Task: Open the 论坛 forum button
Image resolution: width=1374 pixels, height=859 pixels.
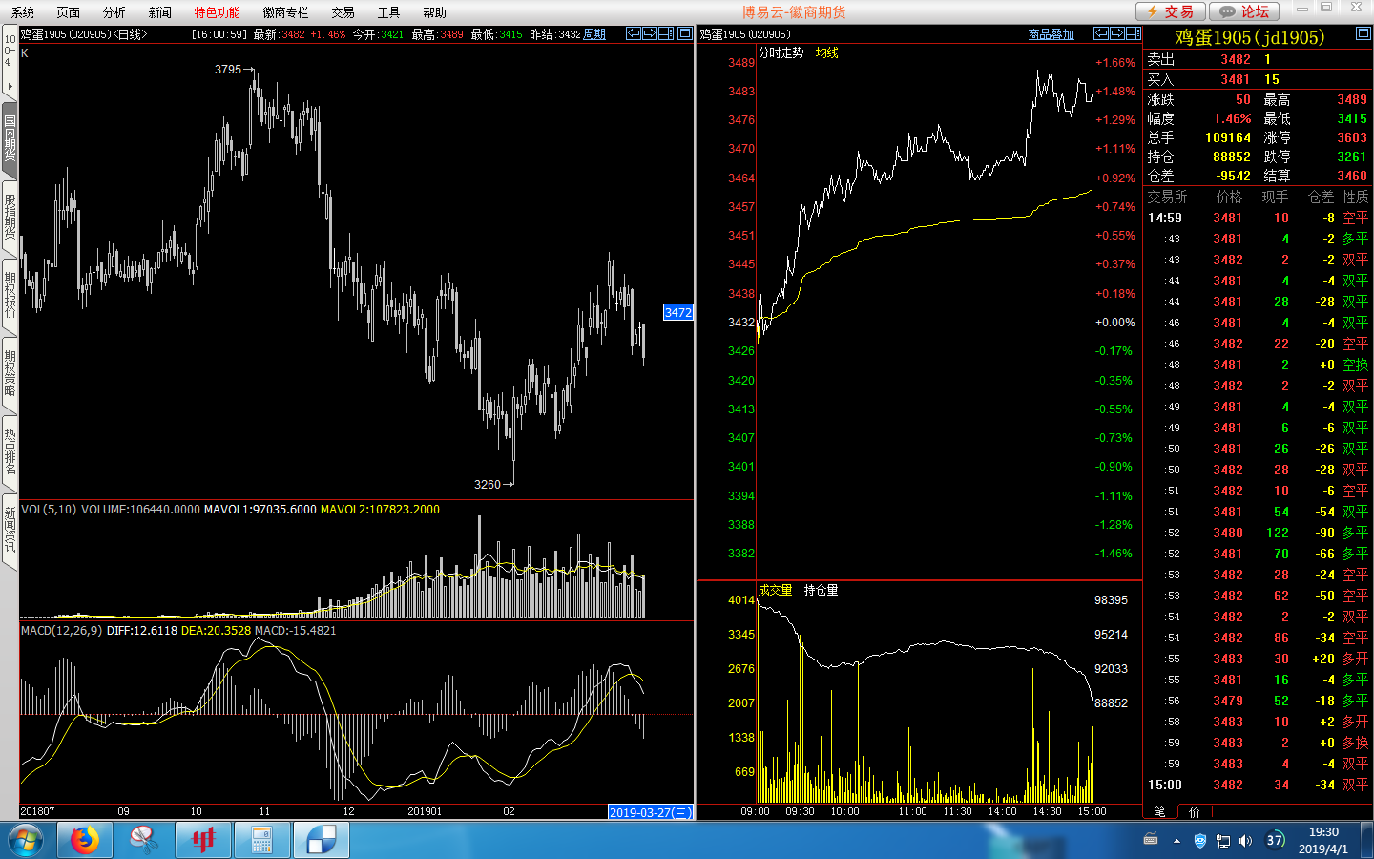Action: tap(1244, 11)
